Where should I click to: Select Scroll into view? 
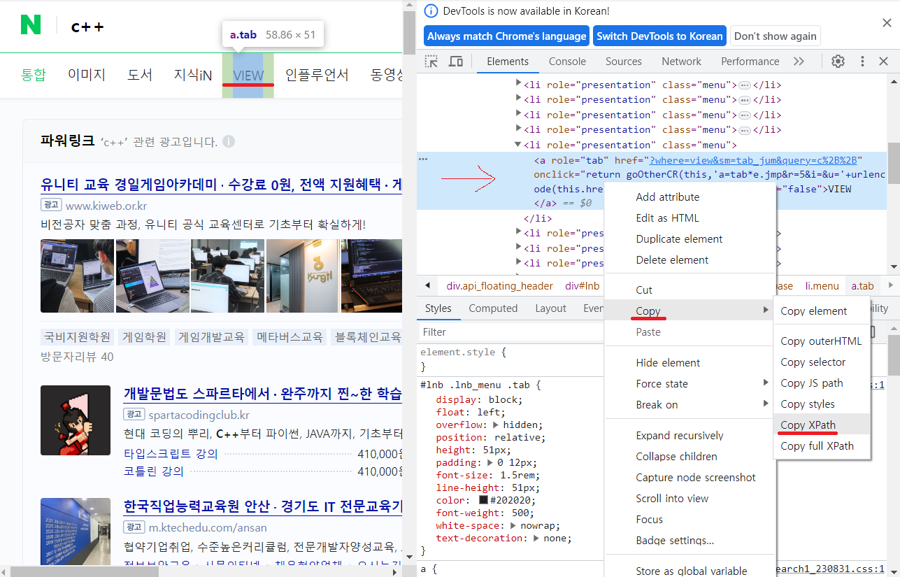(688, 498)
